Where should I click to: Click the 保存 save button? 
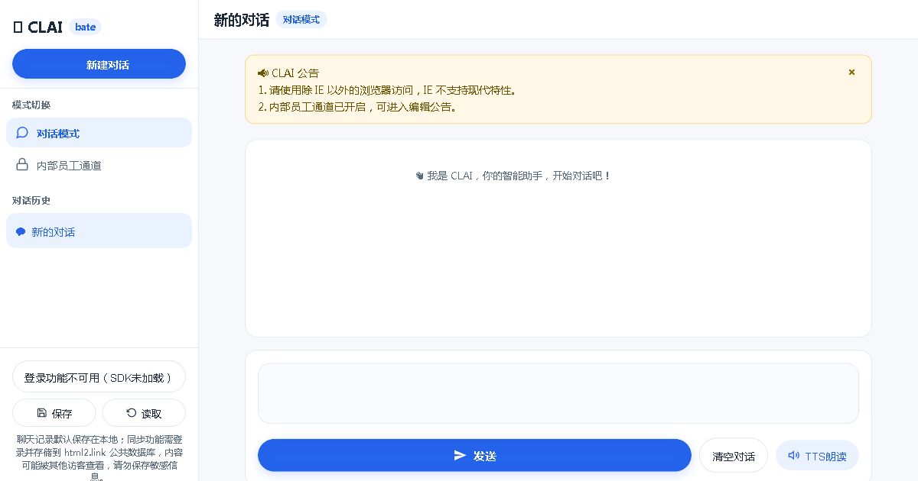54,413
